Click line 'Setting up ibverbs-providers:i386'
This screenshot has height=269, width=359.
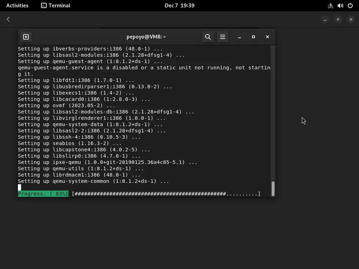(90, 49)
